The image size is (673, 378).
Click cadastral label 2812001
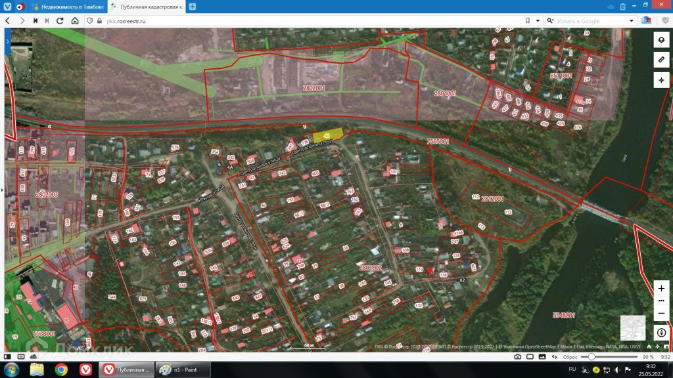click(492, 199)
